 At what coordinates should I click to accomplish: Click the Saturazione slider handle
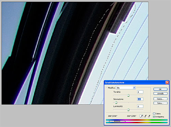coord(116,103)
